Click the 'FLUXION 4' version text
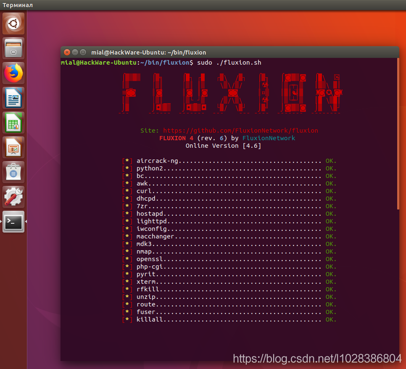406x369 pixels. coord(176,138)
